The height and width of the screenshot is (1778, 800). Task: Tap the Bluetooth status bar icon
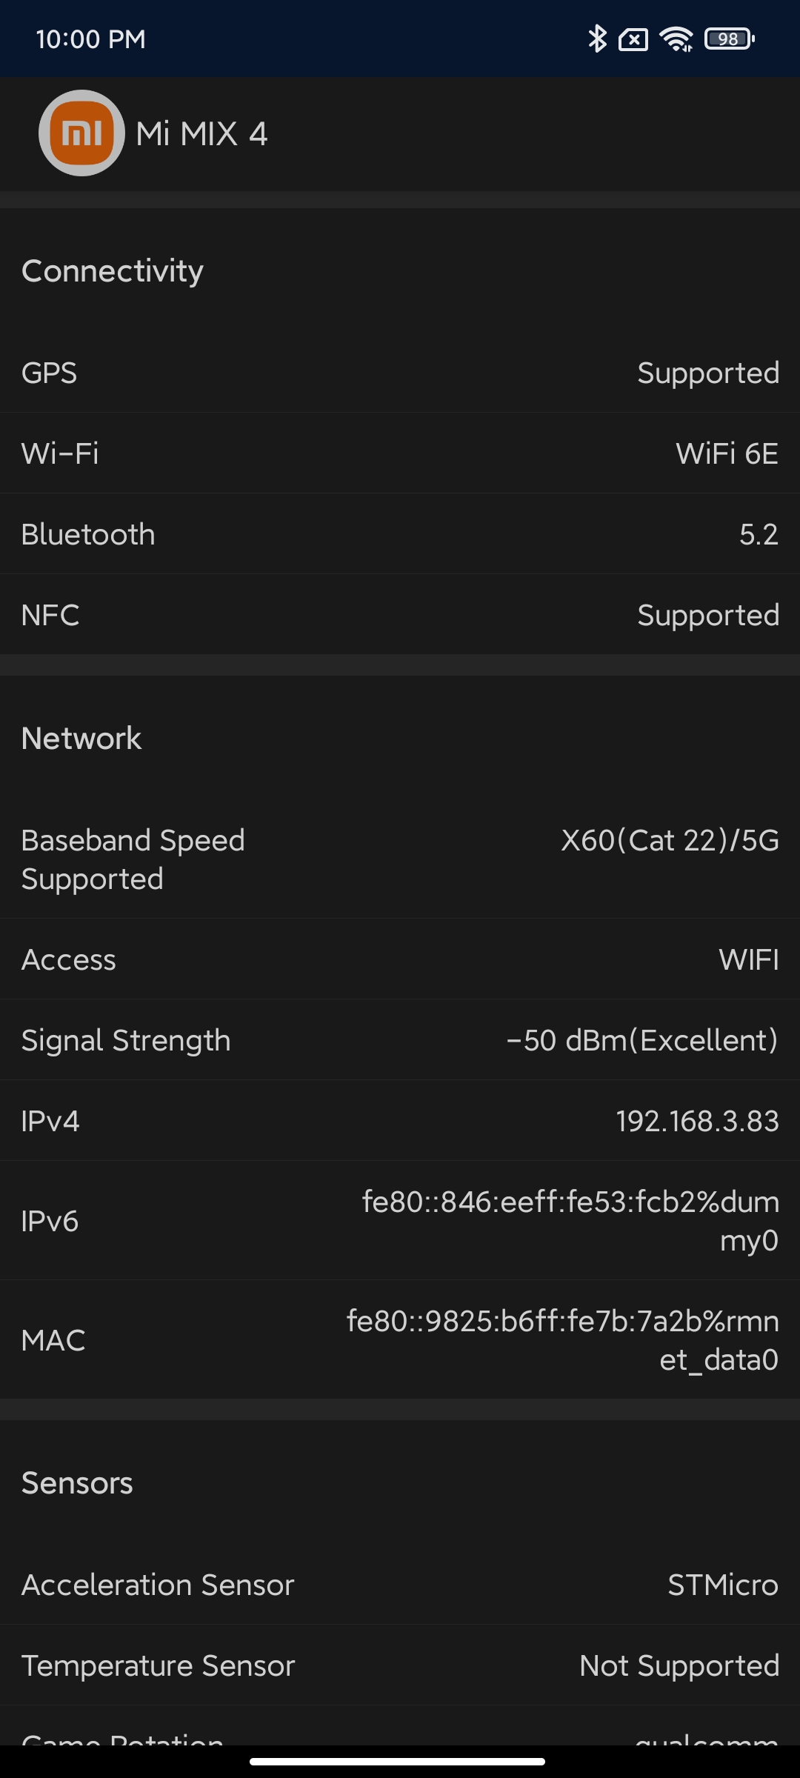coord(597,39)
